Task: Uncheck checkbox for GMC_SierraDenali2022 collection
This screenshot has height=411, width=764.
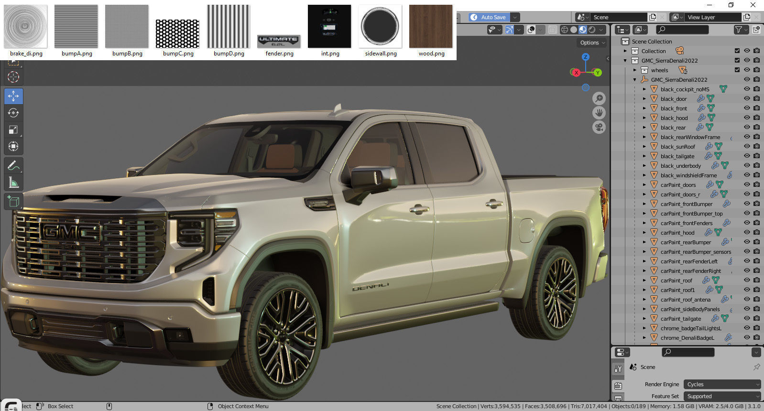Action: pos(737,60)
